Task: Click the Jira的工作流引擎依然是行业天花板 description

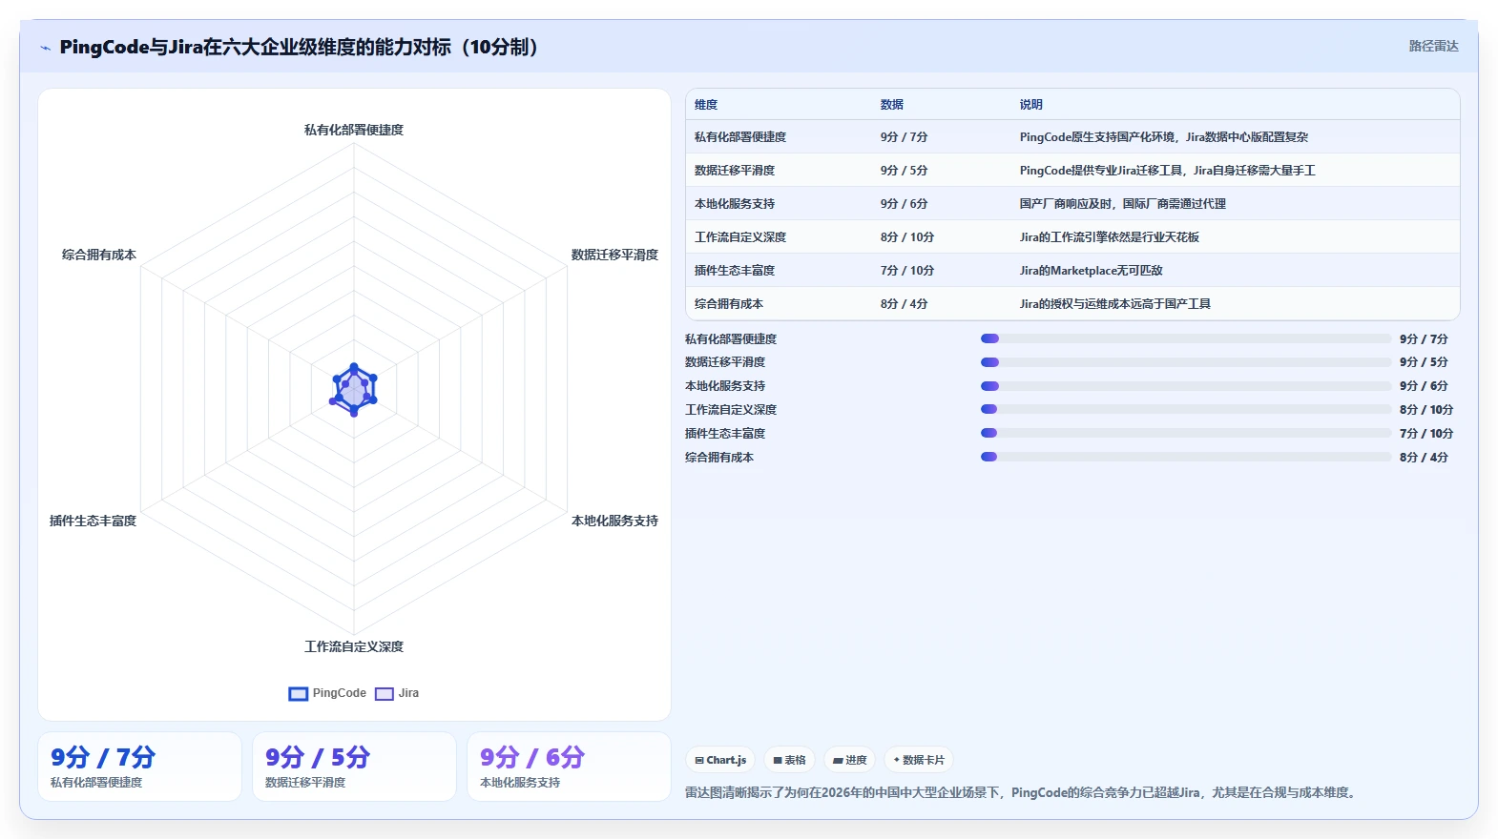Action: click(x=1110, y=237)
